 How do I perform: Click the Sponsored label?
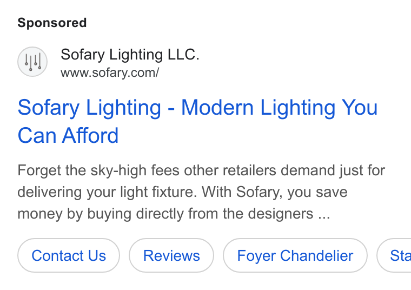pos(52,23)
